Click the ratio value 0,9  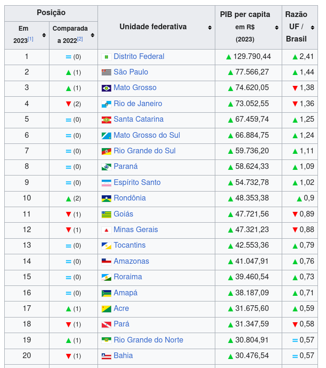(309, 198)
